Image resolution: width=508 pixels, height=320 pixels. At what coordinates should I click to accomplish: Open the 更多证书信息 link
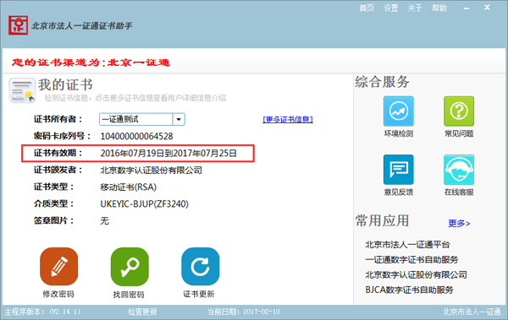pos(288,120)
